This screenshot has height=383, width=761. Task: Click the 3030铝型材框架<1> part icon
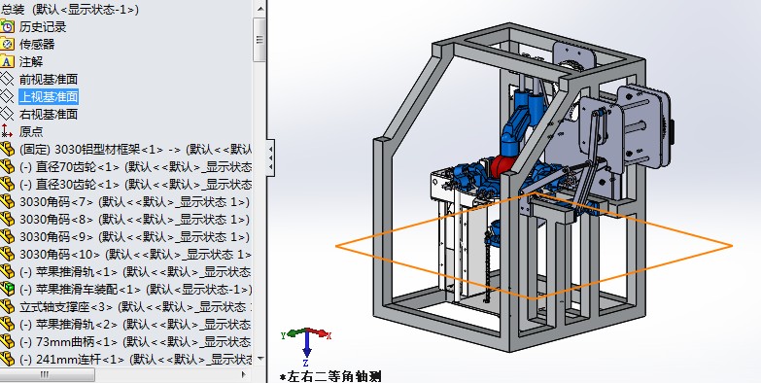pyautogui.click(x=7, y=149)
